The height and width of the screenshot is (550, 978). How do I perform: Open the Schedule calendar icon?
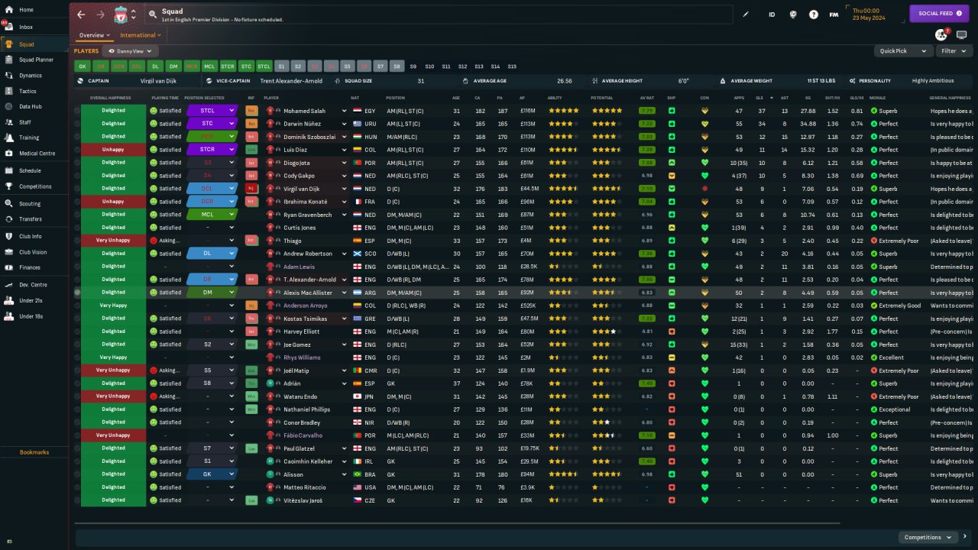coord(9,170)
